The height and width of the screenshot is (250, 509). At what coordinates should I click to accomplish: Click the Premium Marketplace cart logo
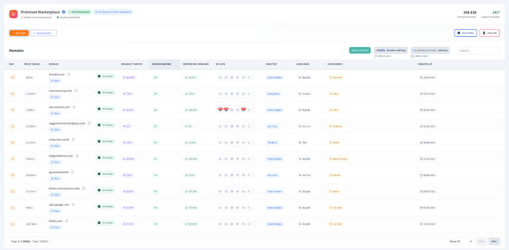tap(13, 14)
